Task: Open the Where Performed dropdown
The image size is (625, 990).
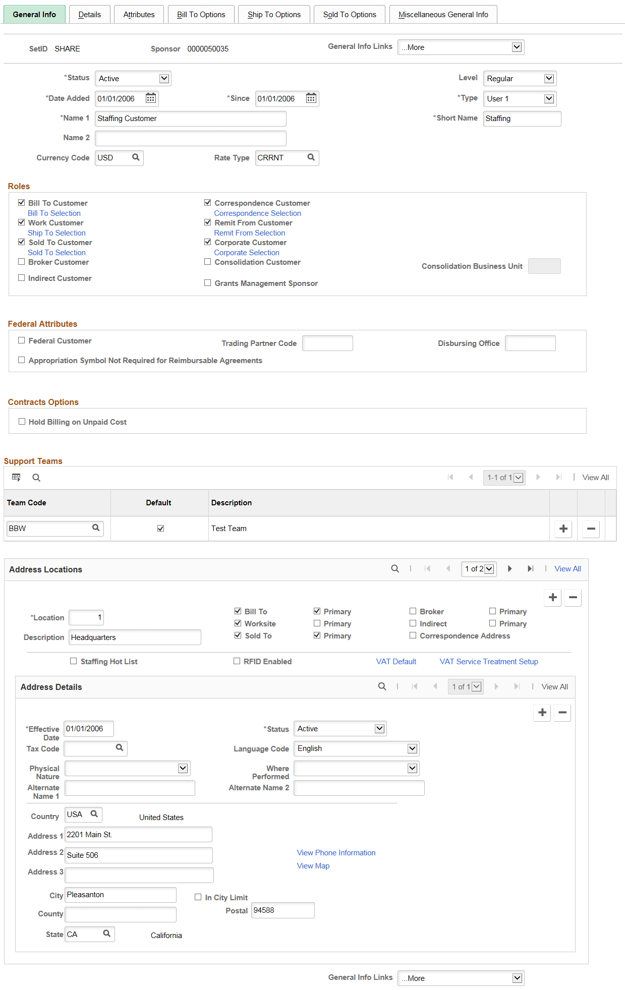Action: click(356, 769)
